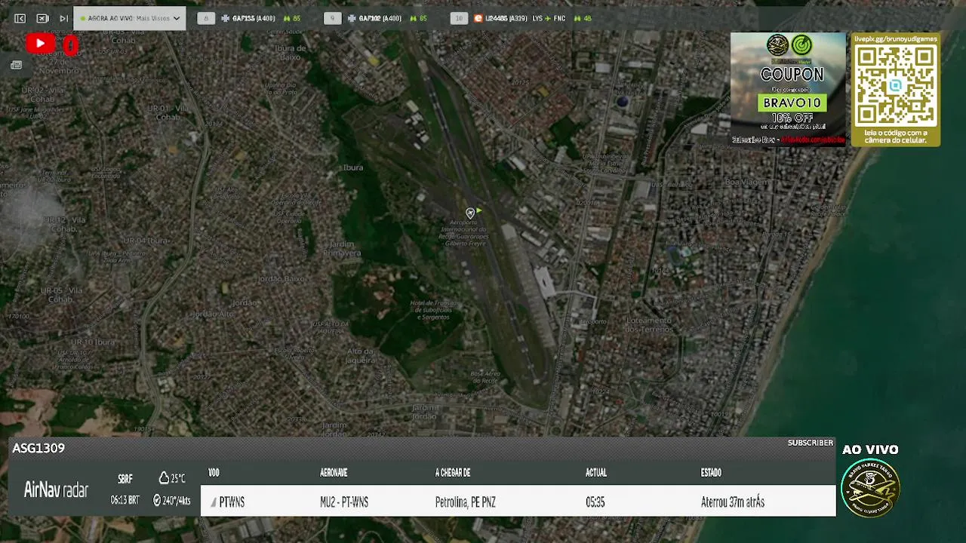Click the 05:35 actual time cell
Image resolution: width=966 pixels, height=543 pixels.
click(x=595, y=502)
